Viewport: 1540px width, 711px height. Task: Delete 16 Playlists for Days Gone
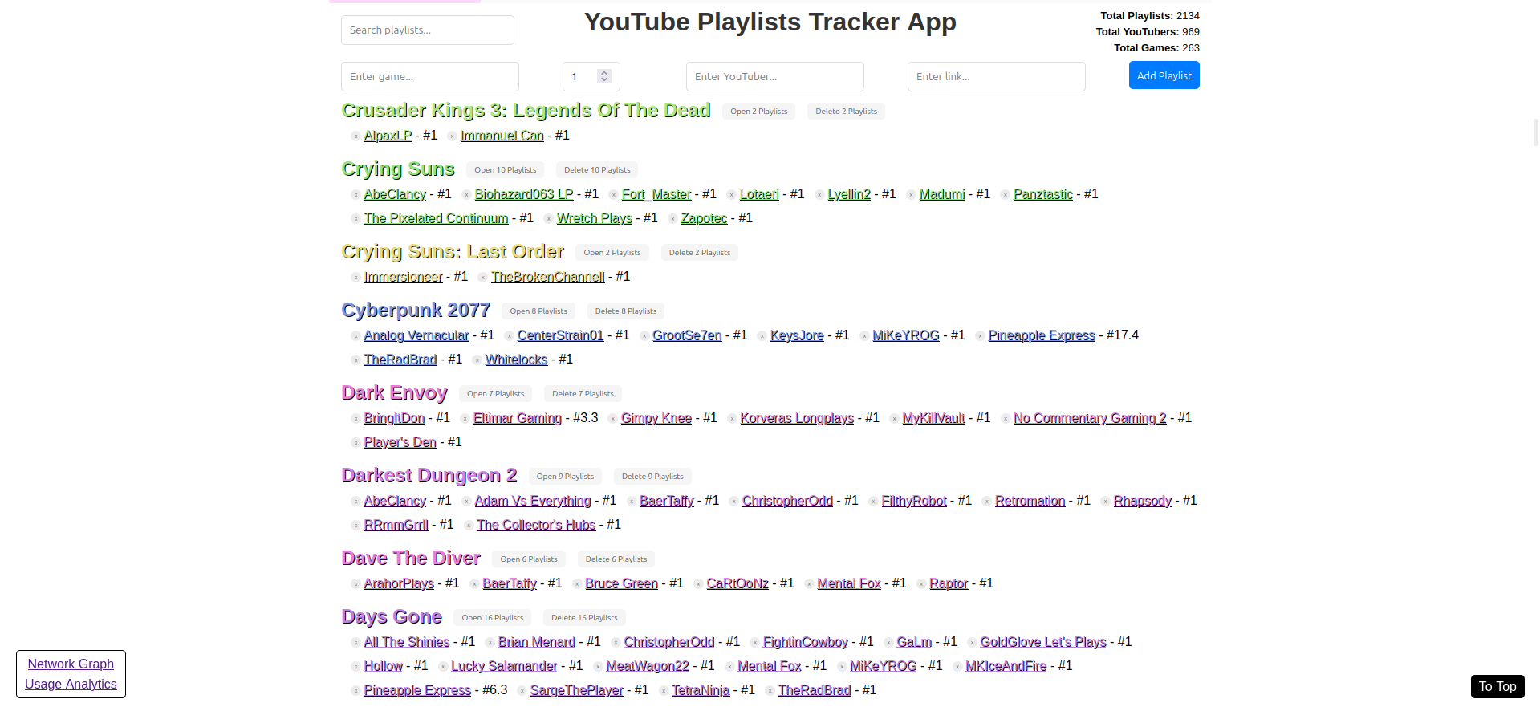[x=583, y=617]
